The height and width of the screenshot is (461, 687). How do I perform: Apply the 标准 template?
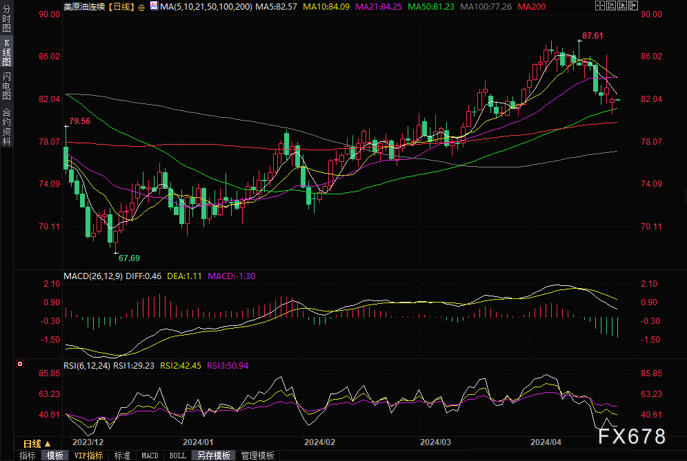122,455
